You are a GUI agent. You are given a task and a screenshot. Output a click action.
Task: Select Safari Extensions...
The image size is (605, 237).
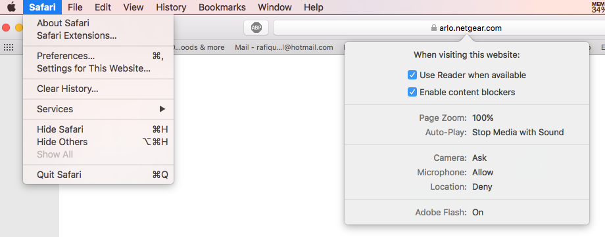pyautogui.click(x=99, y=36)
